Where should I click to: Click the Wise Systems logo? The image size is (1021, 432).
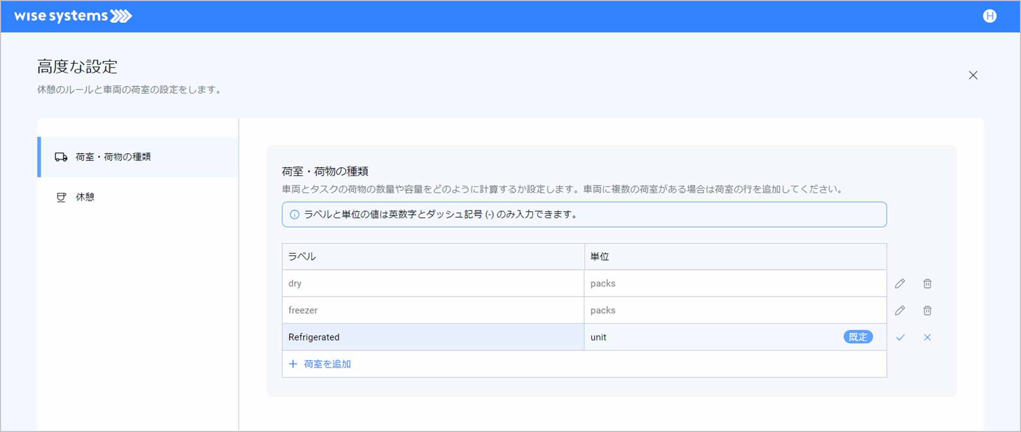[73, 16]
